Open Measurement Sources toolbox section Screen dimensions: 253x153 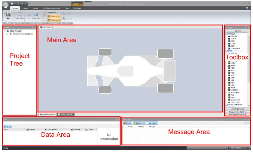tap(237, 115)
